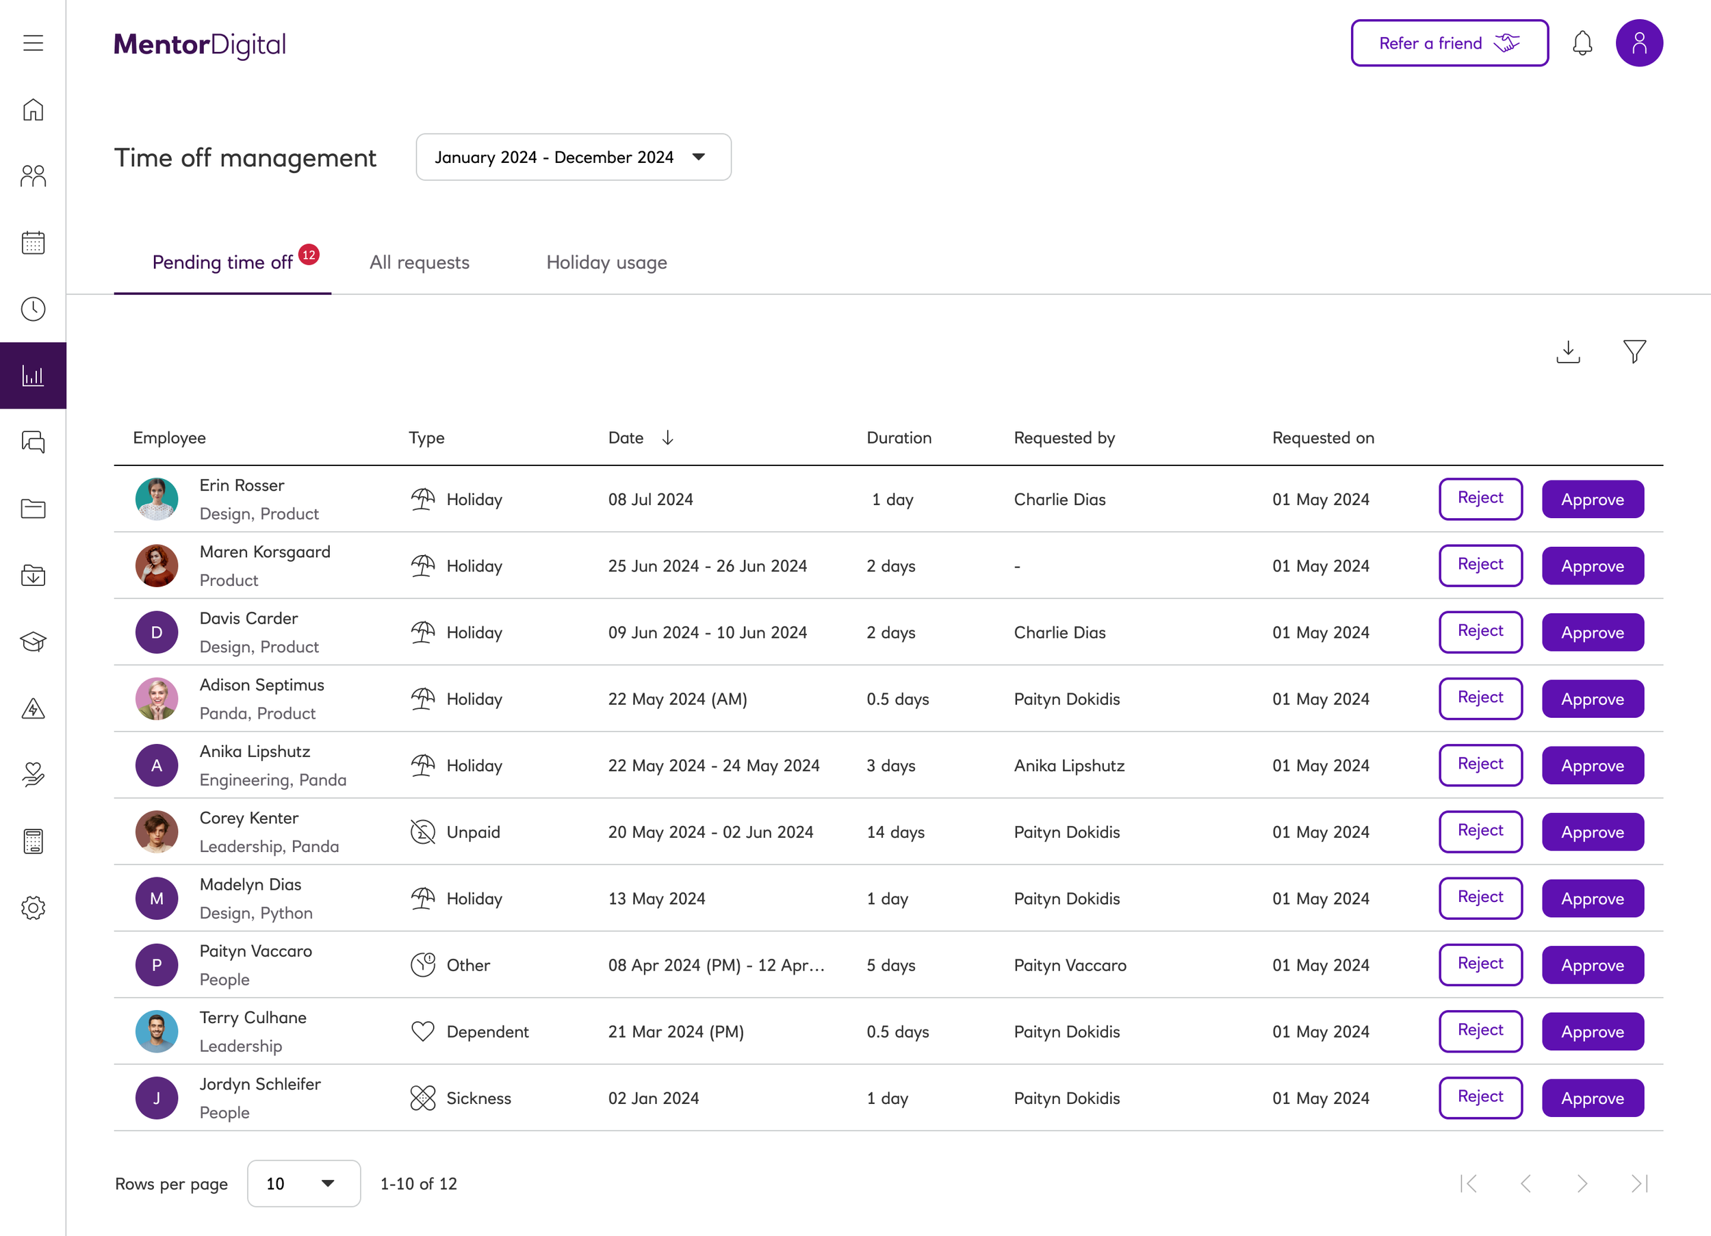Viewport: 1711px width, 1236px height.
Task: Open the people icon in sidebar
Action: [x=34, y=176]
